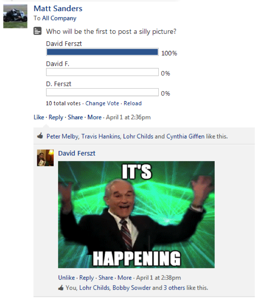Reply to Matt Sanders' post

(x=56, y=117)
